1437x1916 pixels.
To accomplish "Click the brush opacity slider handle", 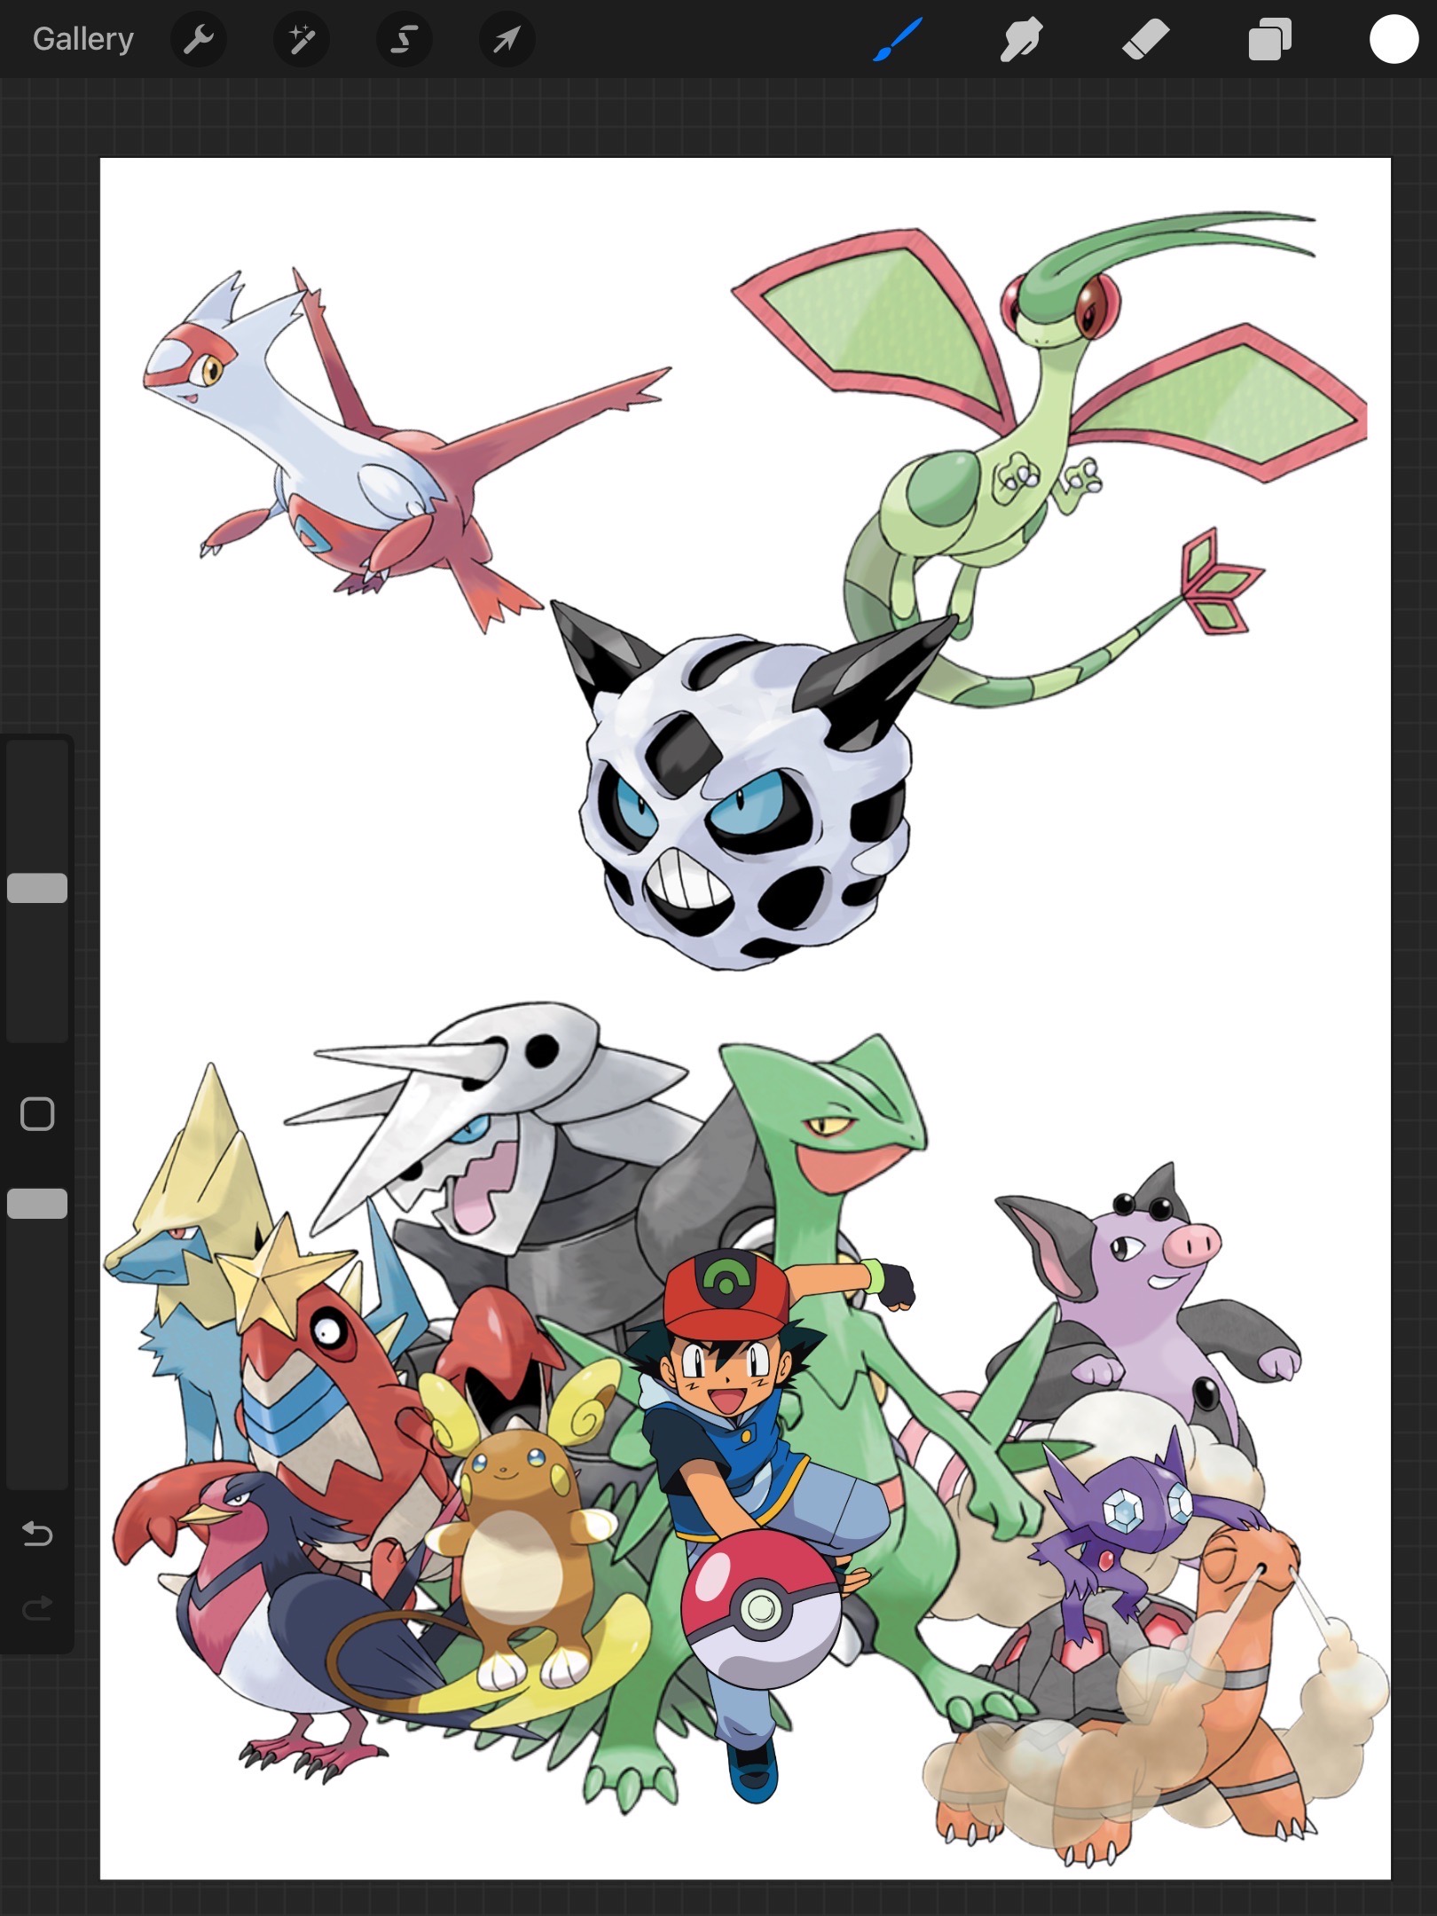I will click(x=37, y=1204).
